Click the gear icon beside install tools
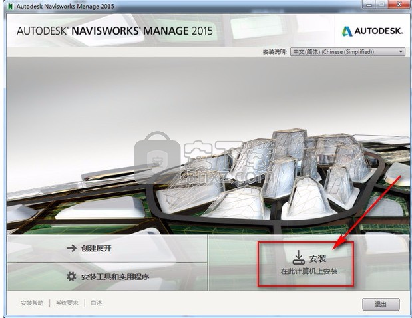Screen dimensions: 412x318 [71, 277]
